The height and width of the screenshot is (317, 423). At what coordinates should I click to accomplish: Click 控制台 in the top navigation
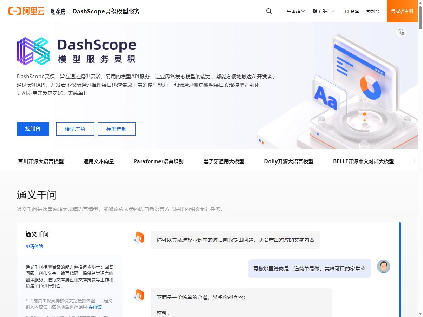373,11
